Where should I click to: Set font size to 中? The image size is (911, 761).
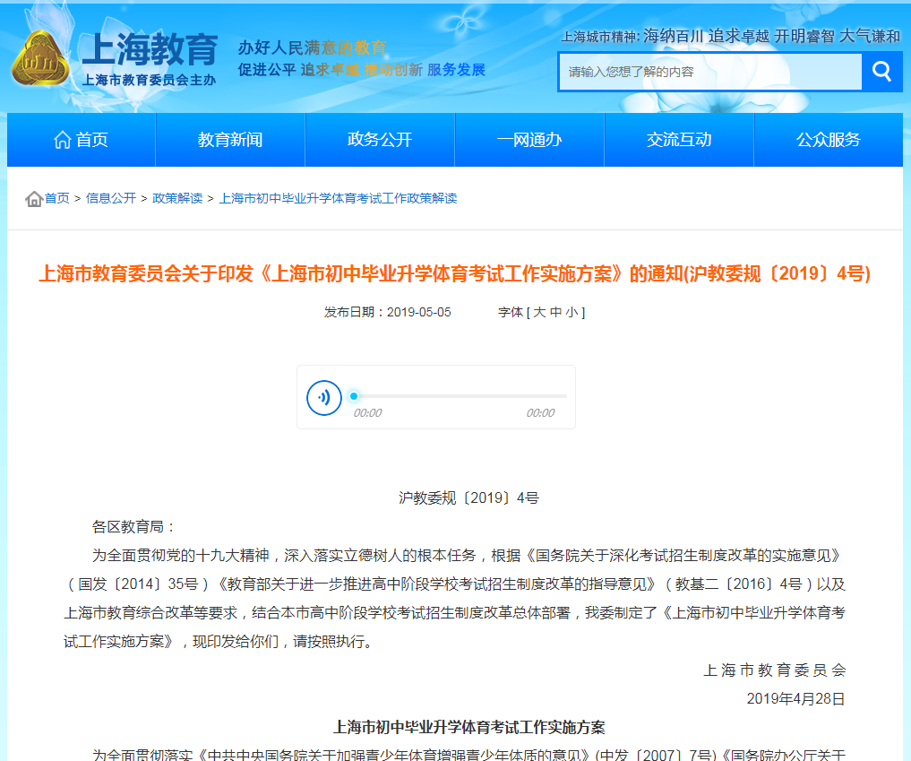pos(555,312)
